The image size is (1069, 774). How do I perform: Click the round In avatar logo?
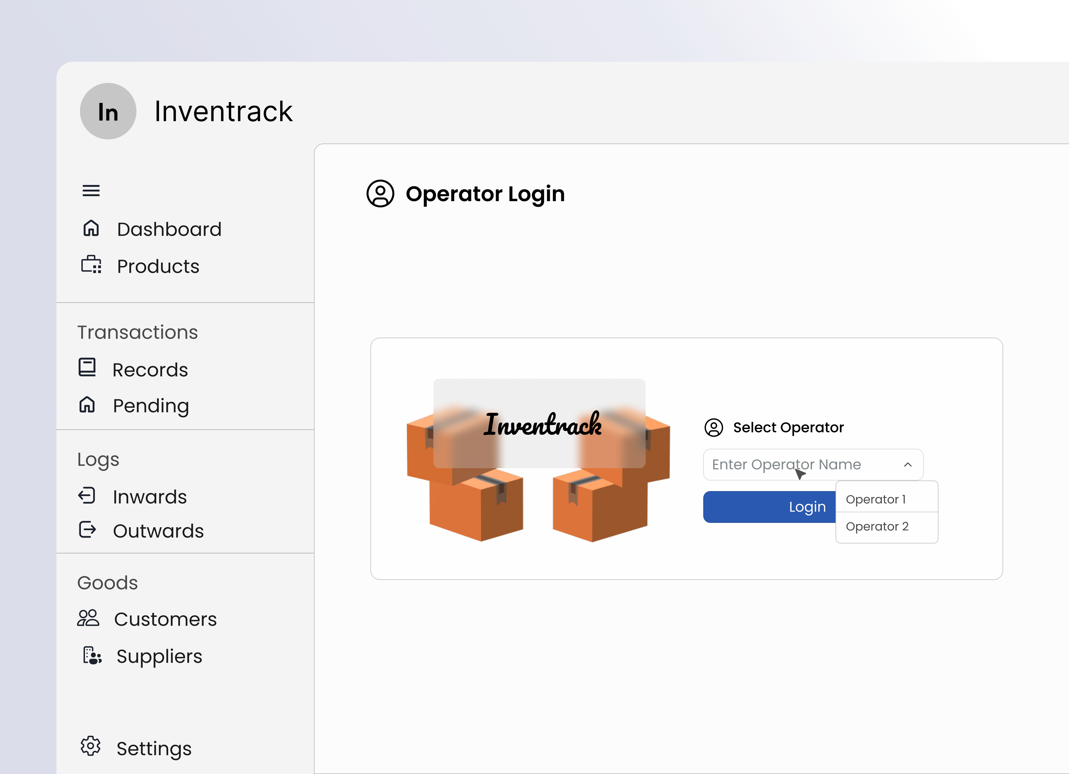pyautogui.click(x=108, y=111)
